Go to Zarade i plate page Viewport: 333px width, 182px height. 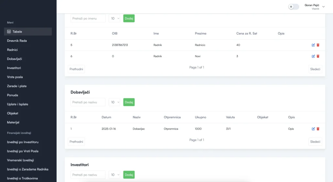(x=17, y=86)
